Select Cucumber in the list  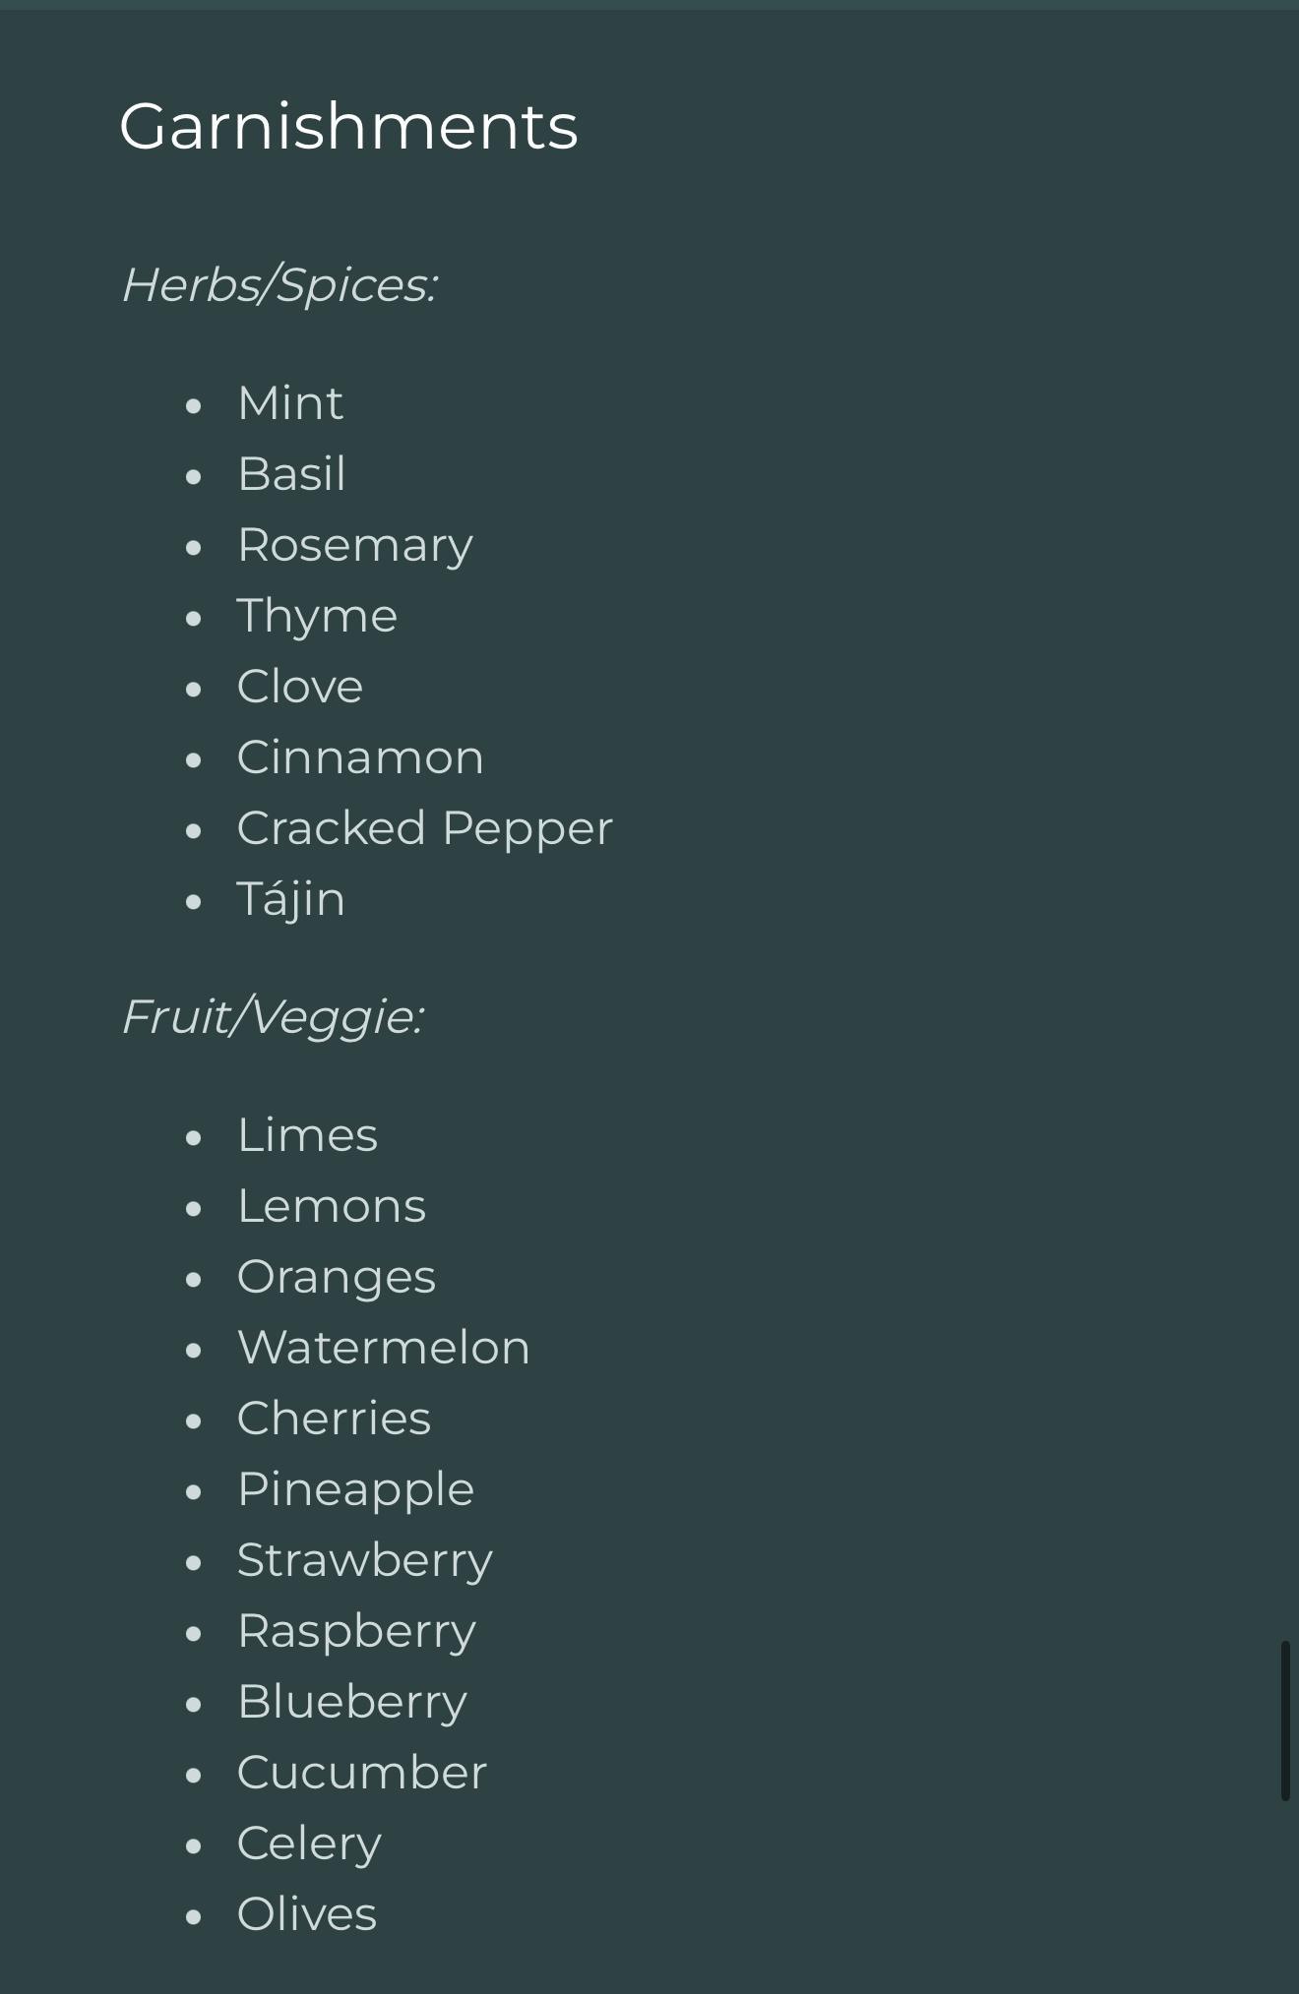coord(361,1773)
